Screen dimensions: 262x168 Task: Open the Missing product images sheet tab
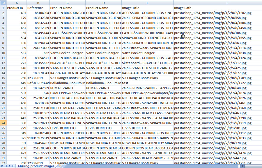click(x=36, y=166)
